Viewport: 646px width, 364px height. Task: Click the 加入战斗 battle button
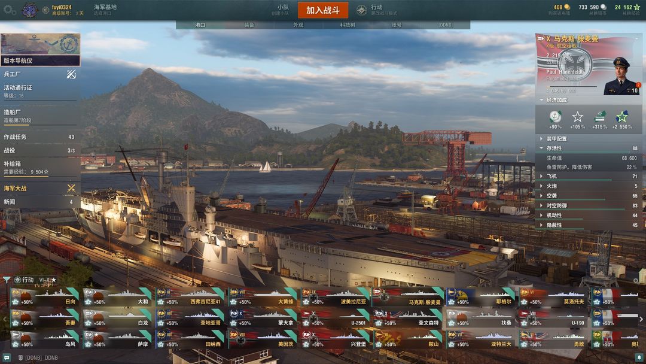(323, 10)
